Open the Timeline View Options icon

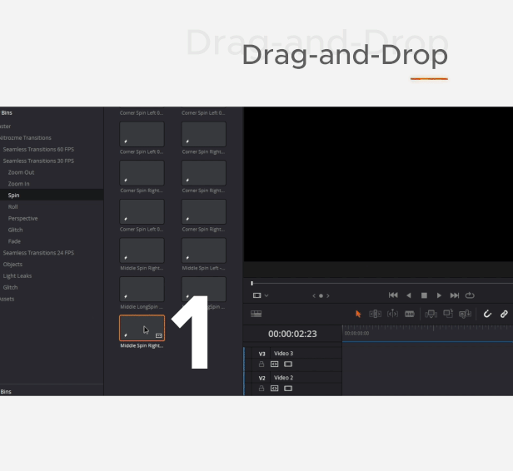tap(256, 314)
